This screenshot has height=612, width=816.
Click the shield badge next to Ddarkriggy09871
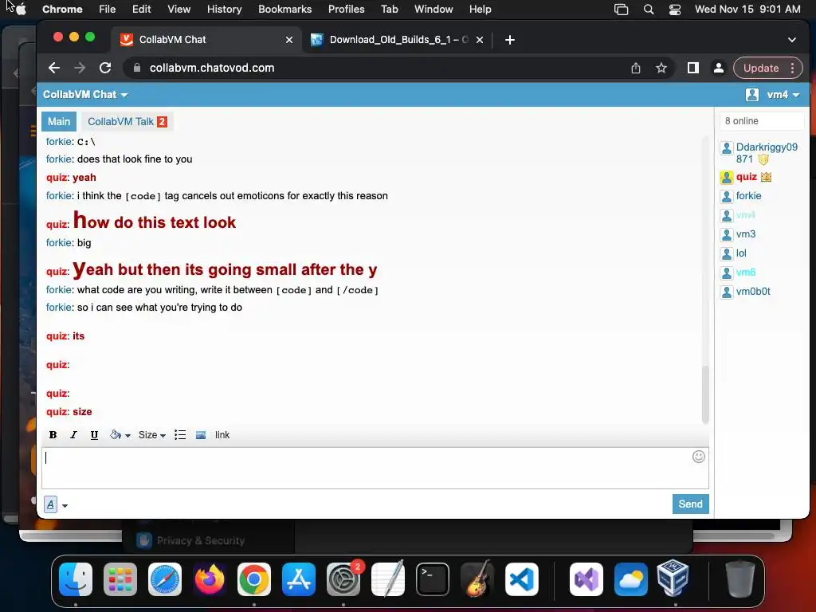(763, 159)
